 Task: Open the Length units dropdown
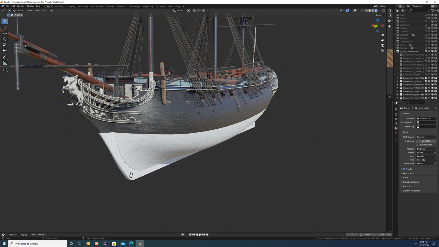tap(426, 152)
